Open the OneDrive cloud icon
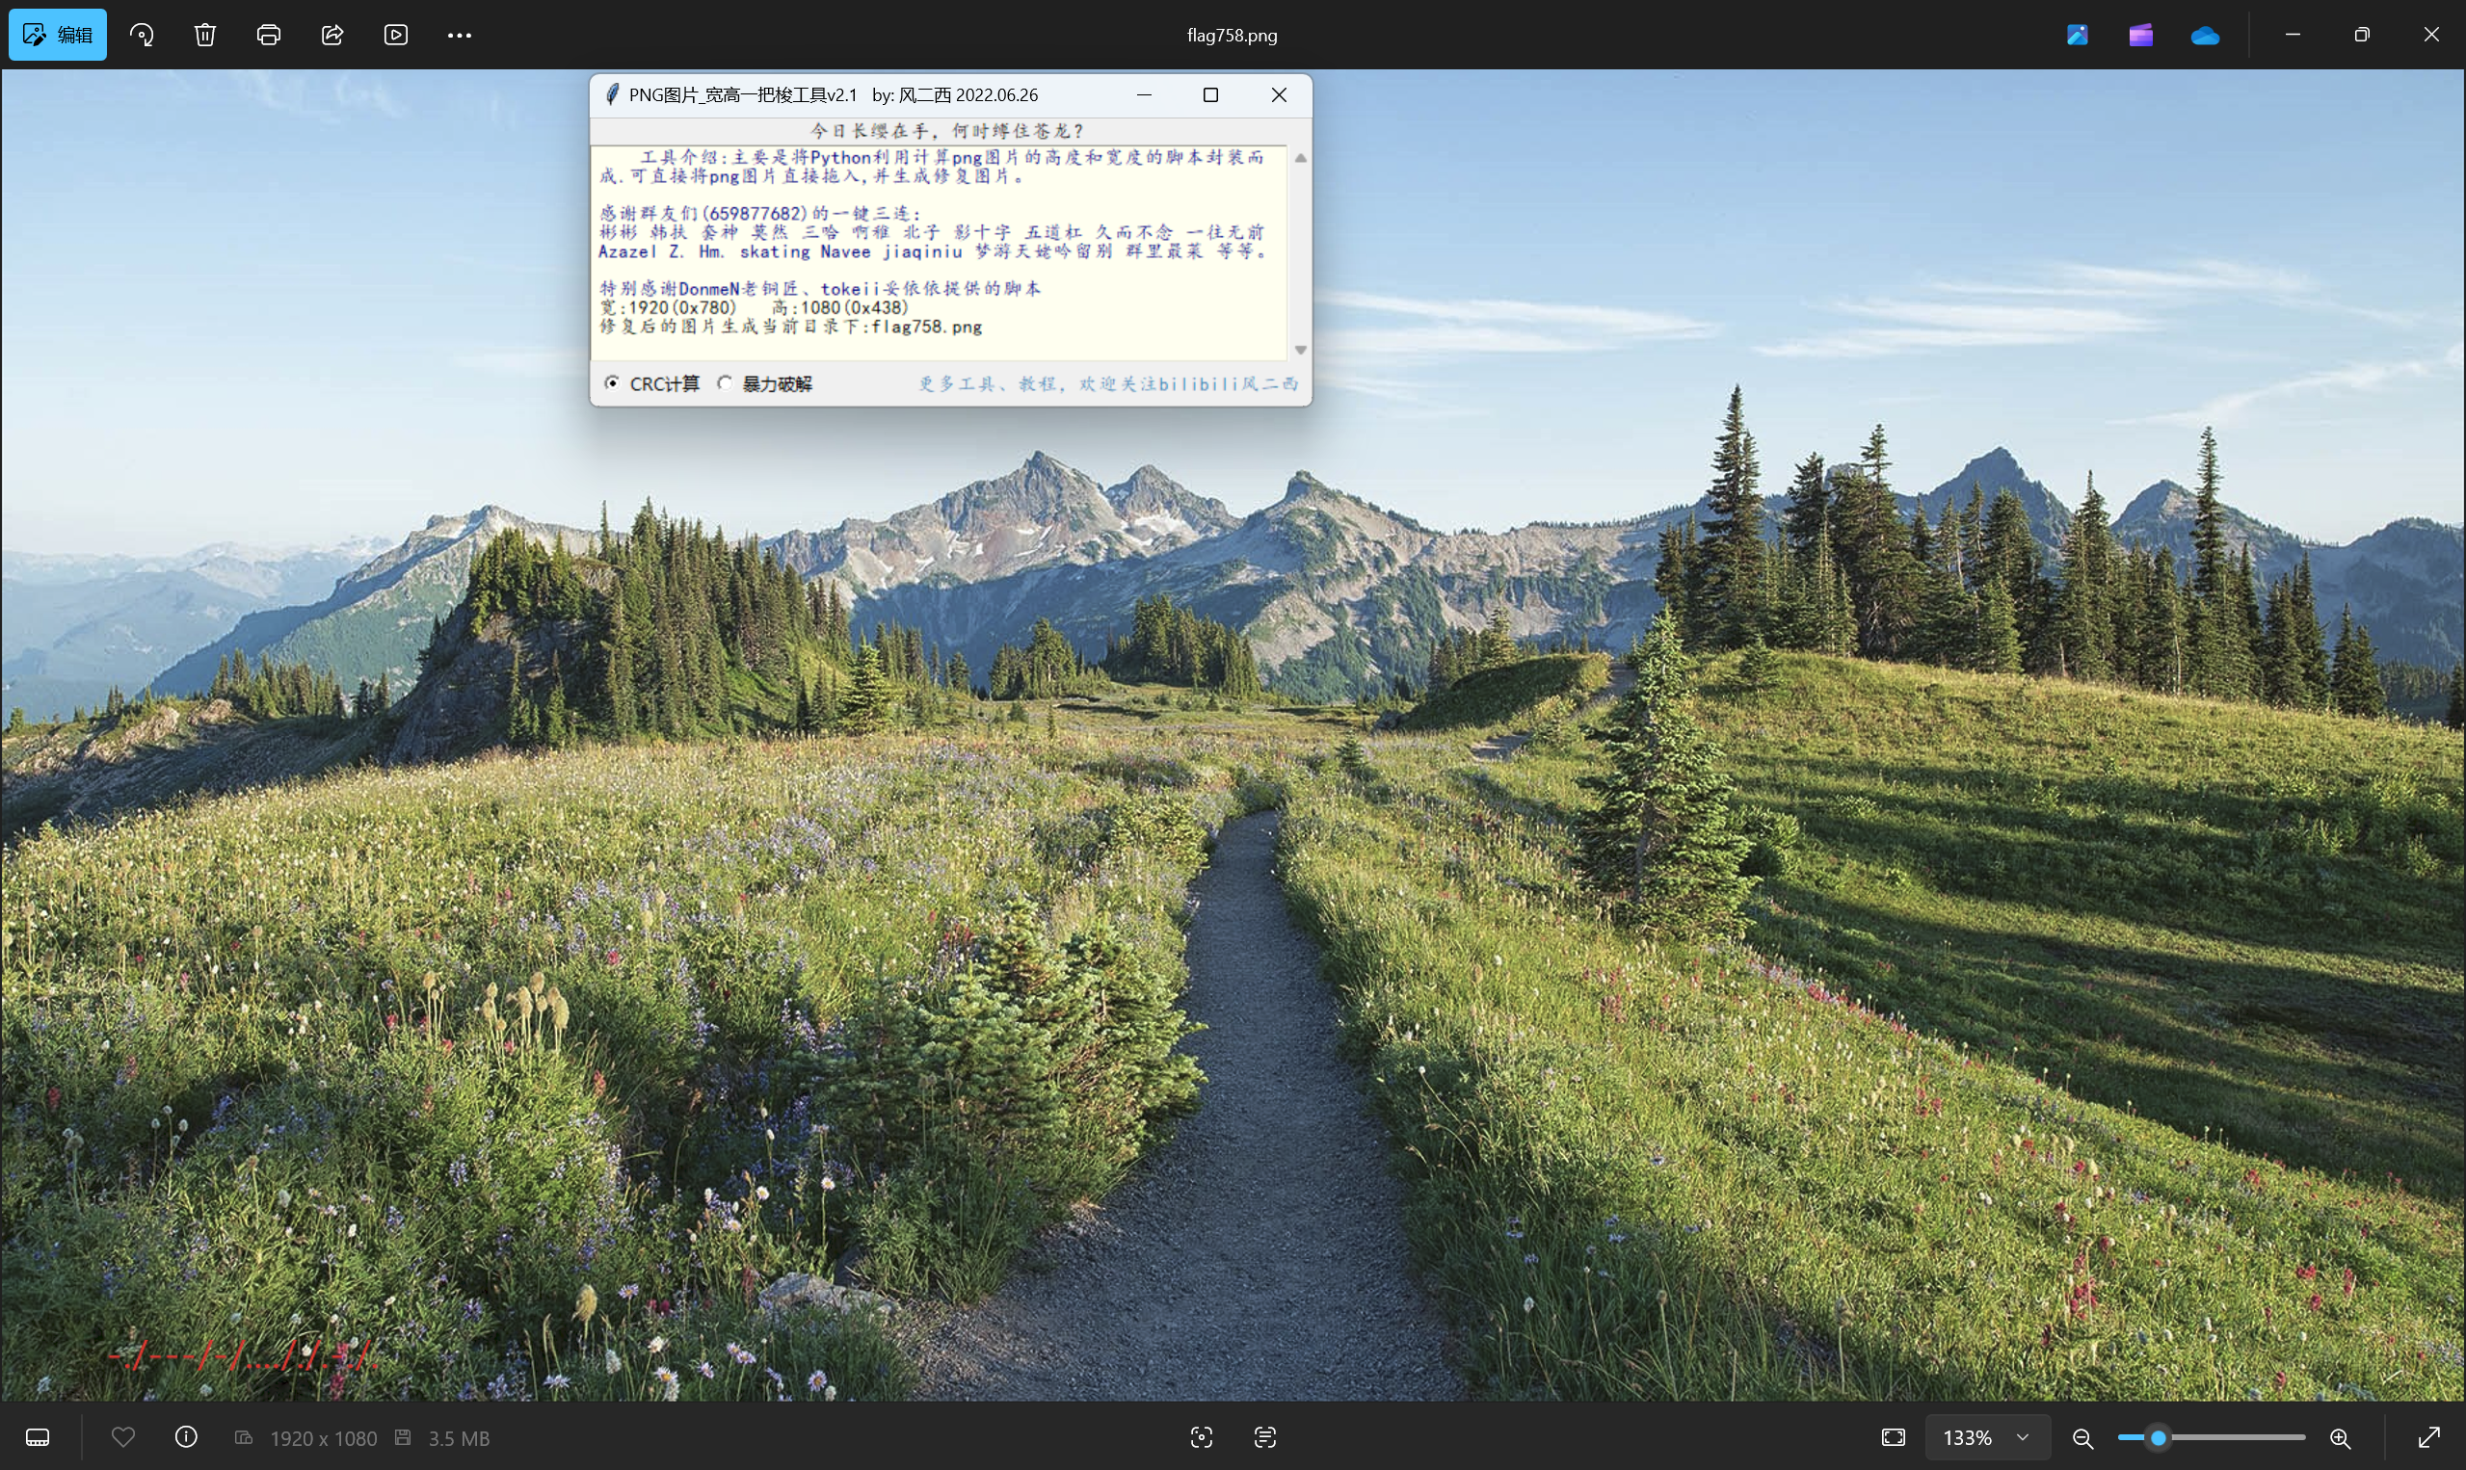This screenshot has height=1470, width=2466. (x=2205, y=36)
